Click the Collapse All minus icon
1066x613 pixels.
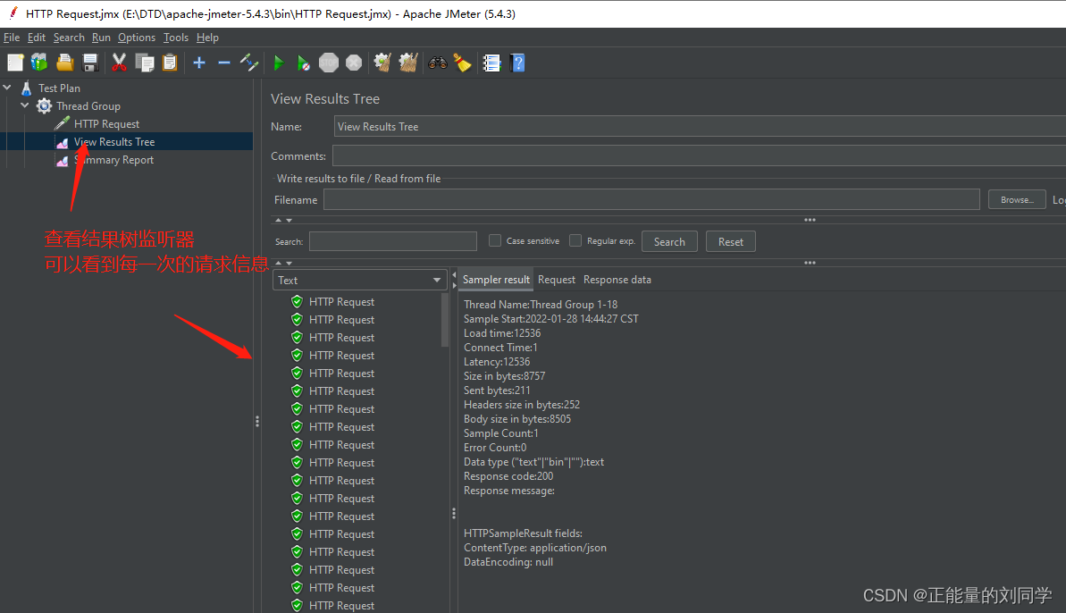point(223,63)
